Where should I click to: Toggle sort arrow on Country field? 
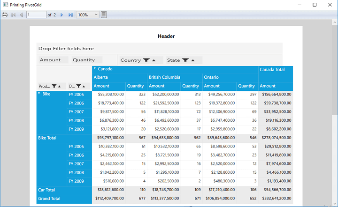tap(154, 60)
